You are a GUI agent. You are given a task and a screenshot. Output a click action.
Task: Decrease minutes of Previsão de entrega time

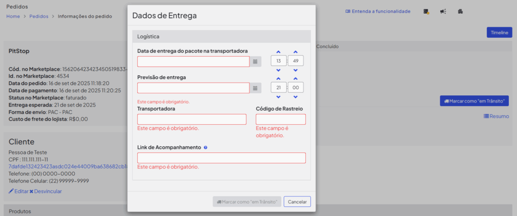tap(295, 97)
